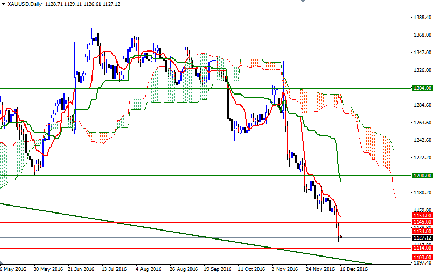Open the dropdown arrow beside XAUUSD,Daily

(x=3, y=4)
